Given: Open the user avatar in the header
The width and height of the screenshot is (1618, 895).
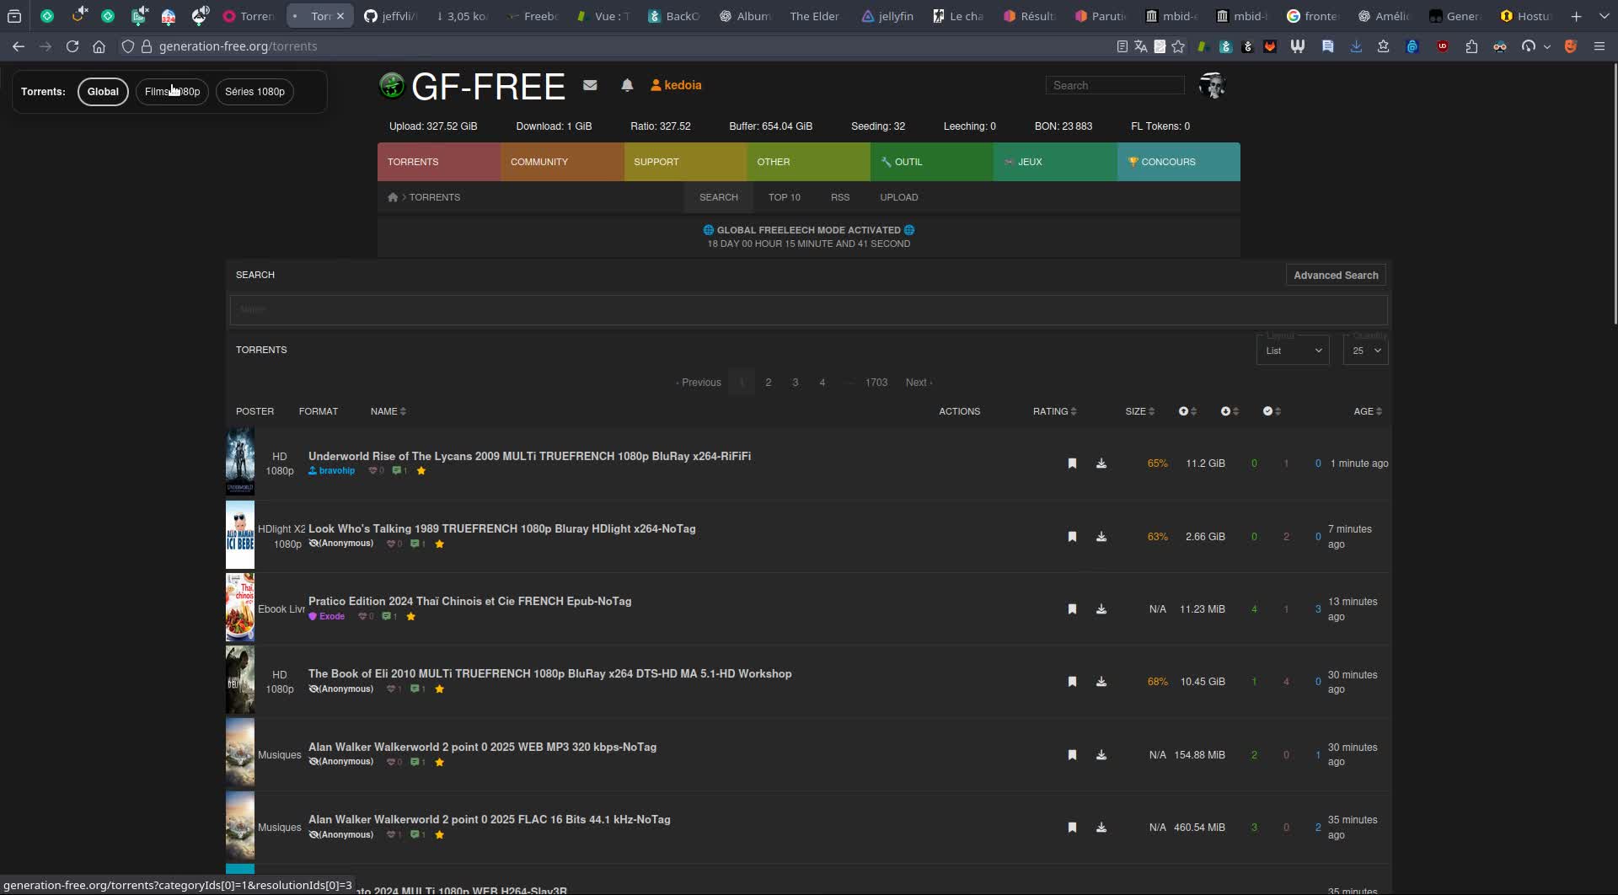Looking at the screenshot, I should click(x=1212, y=85).
